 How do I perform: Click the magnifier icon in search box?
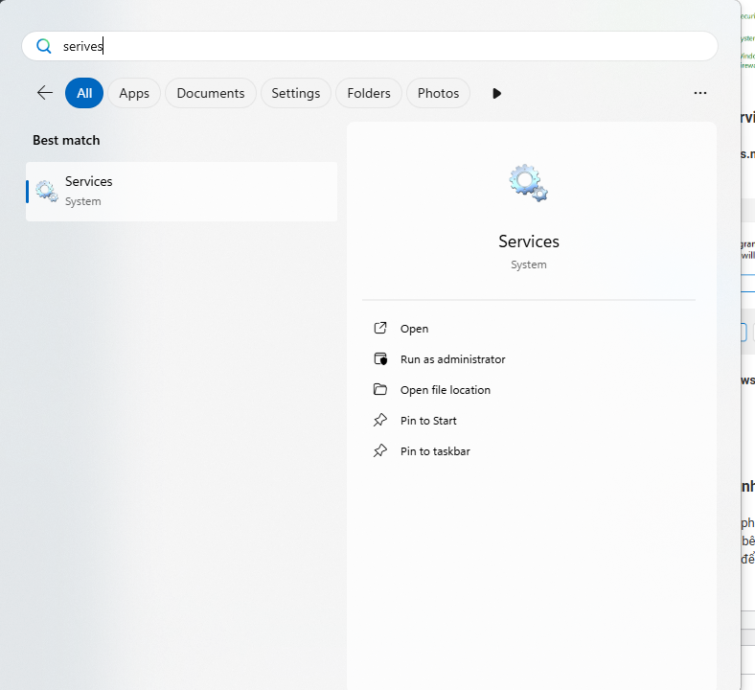click(43, 46)
